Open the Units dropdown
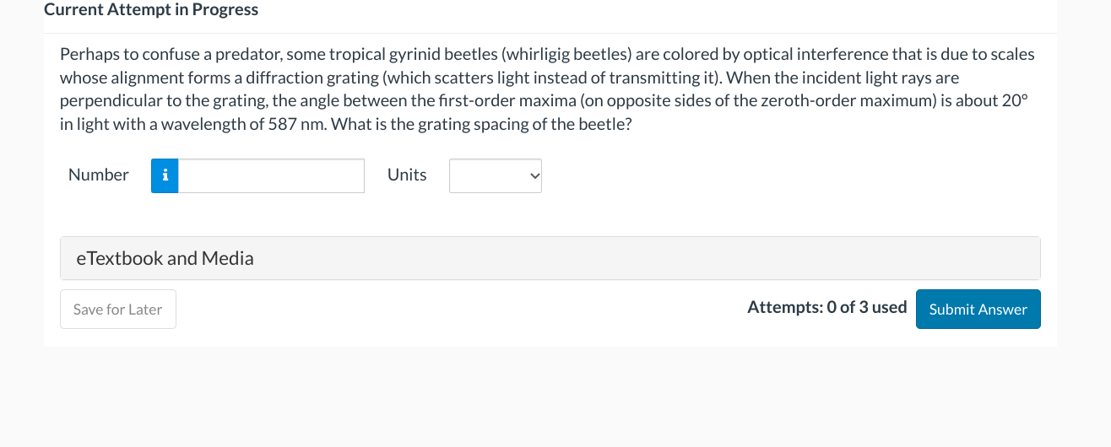Screen dimensions: 1111x447 click(495, 175)
